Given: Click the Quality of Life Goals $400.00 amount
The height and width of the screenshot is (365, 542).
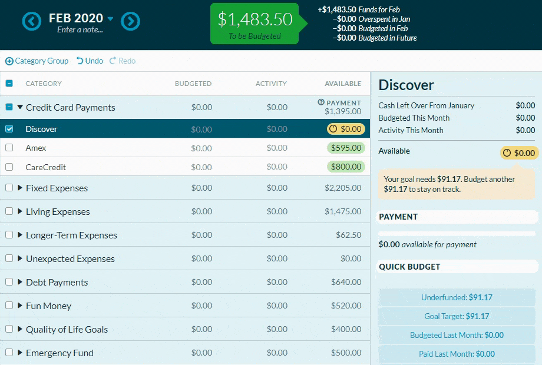Looking at the screenshot, I should [346, 329].
